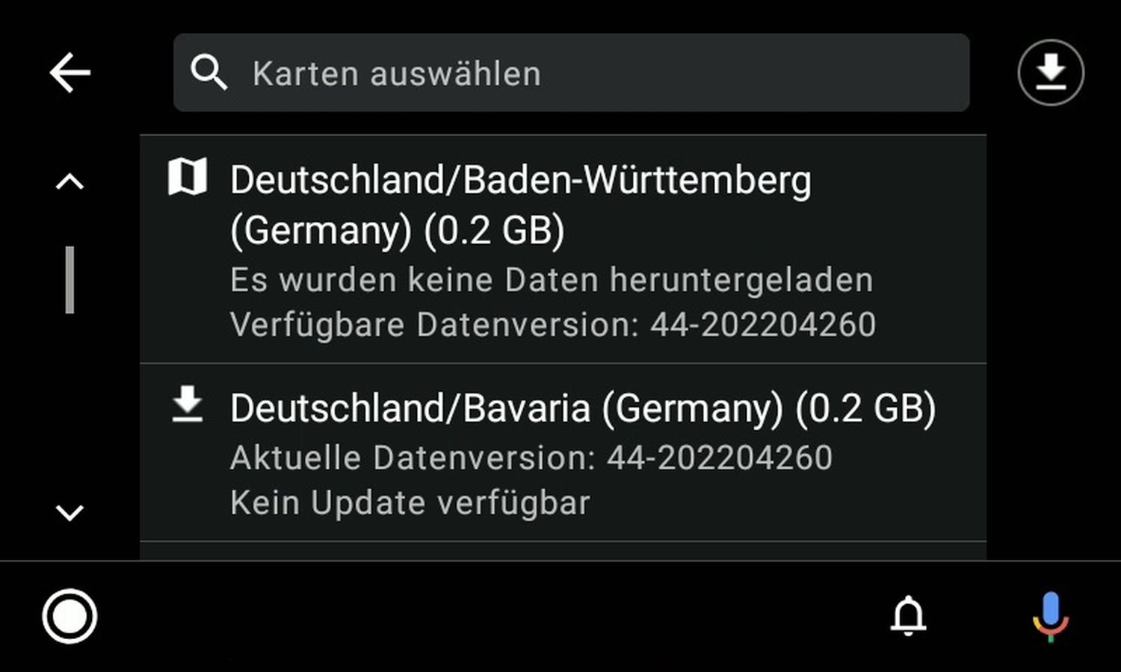Click the download arrow icon beside Bavaria
Viewport: 1121px width, 672px height.
pos(188,404)
